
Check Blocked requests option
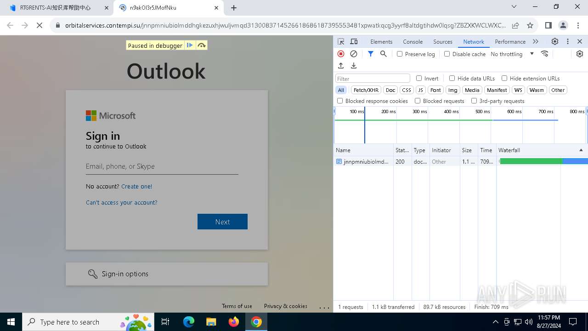[418, 101]
